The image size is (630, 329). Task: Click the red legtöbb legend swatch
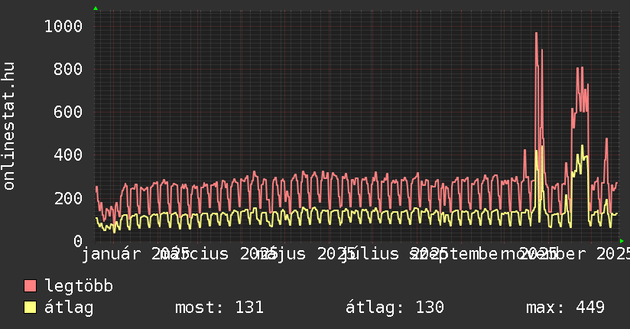pos(30,287)
